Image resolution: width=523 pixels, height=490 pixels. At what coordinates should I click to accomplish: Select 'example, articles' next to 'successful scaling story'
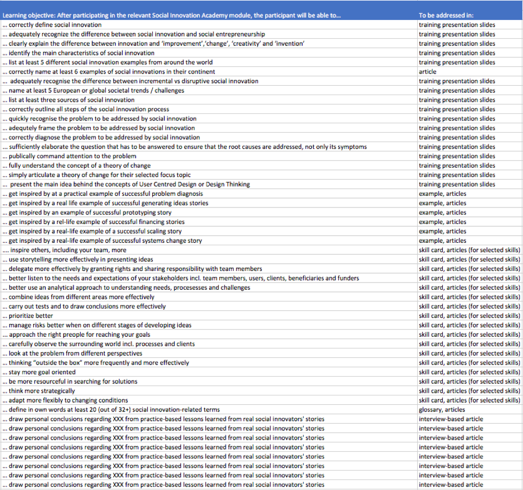[x=470, y=231]
